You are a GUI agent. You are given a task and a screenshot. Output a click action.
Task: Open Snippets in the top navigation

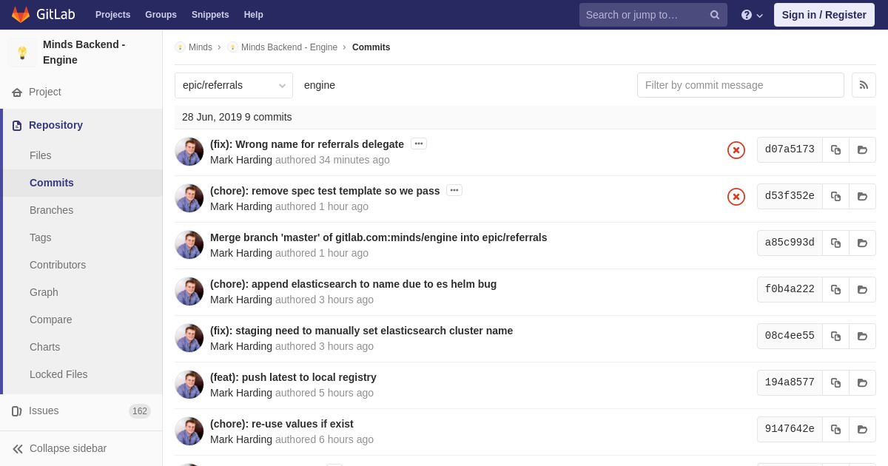[x=210, y=15]
